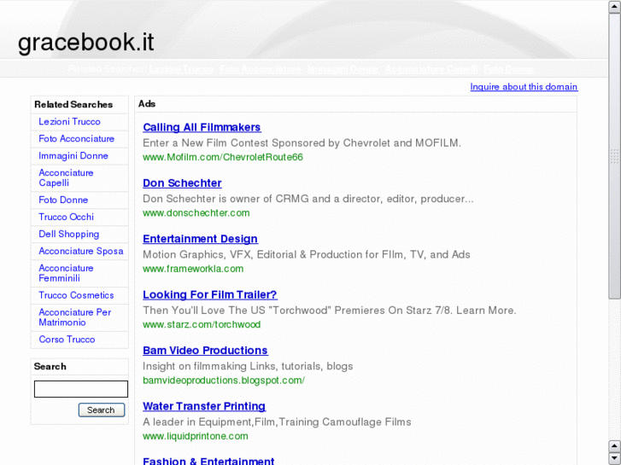Open the Acconciature Femminili related search

click(x=66, y=273)
